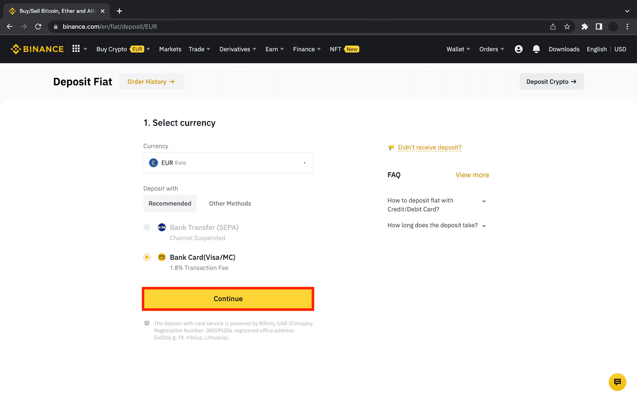Screen dimensions: 637x398
Task: Expand 'How long does the deposit take?'
Action: click(x=437, y=225)
